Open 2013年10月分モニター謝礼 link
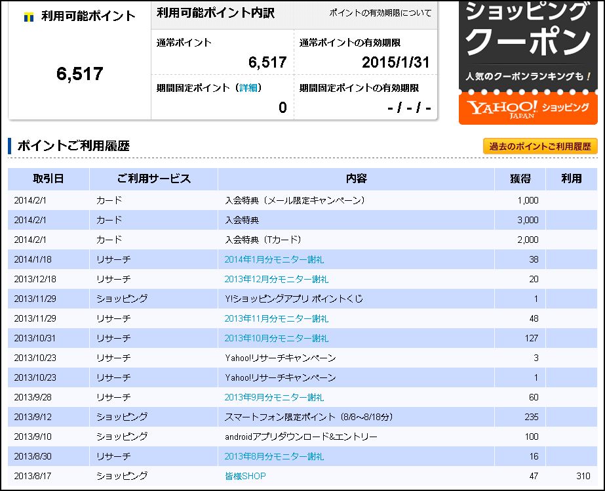This screenshot has height=491, width=605. click(x=276, y=338)
